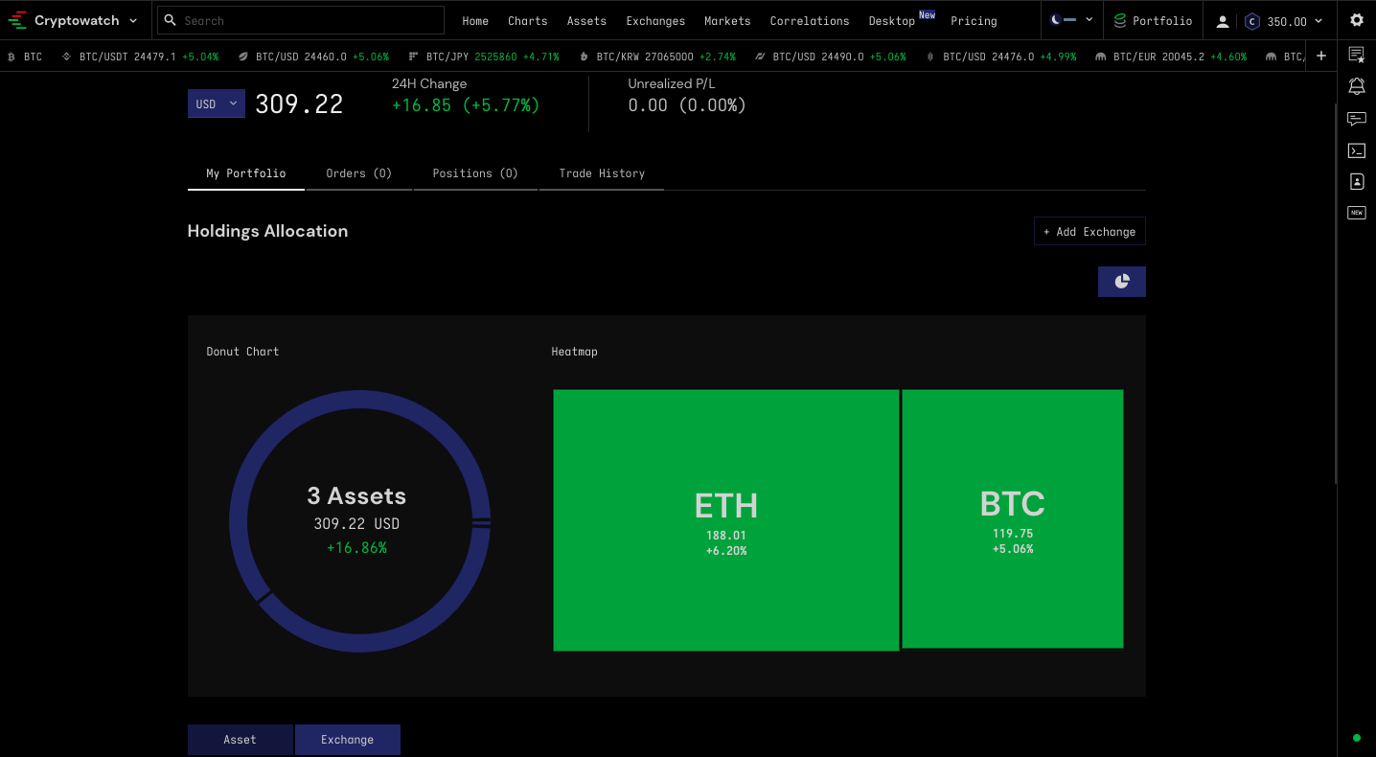Click the Add Exchange button
The height and width of the screenshot is (757, 1376).
1089,231
